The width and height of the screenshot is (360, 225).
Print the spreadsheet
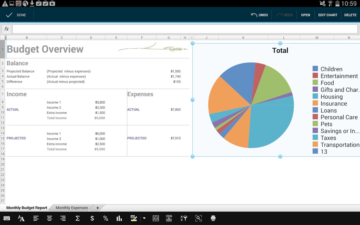tap(213, 218)
